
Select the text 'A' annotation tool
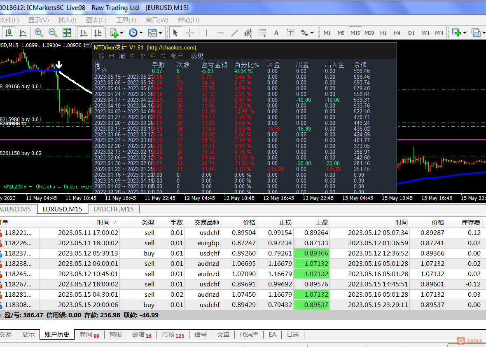pos(276,33)
